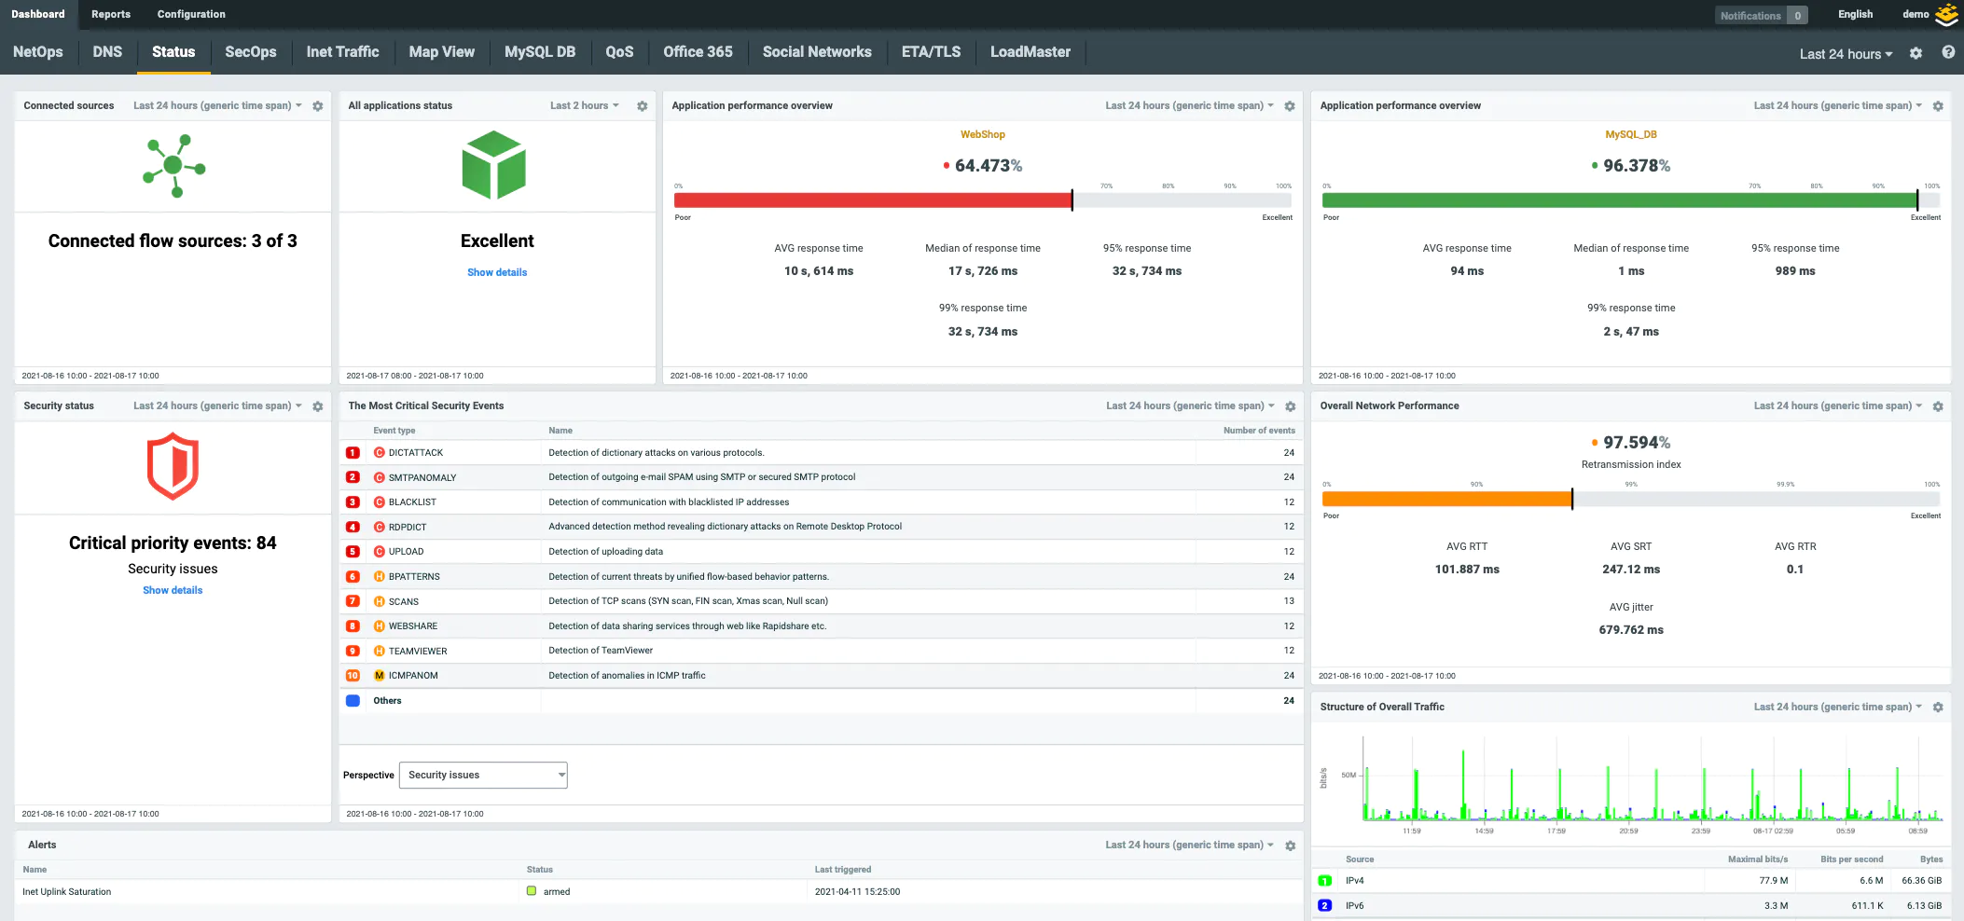Open settings gear on Security status widget
The image size is (1964, 921).
tap(317, 406)
